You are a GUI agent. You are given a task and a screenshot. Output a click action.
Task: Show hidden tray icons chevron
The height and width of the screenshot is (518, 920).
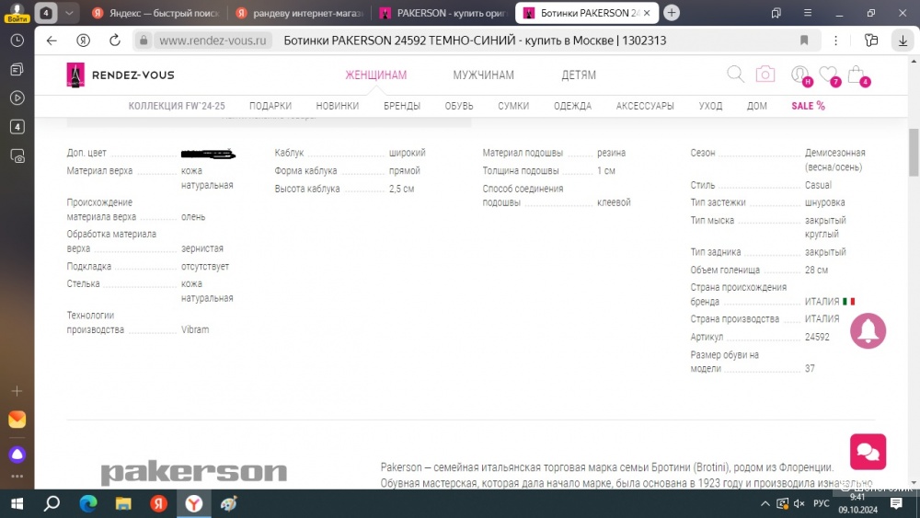tap(765, 503)
